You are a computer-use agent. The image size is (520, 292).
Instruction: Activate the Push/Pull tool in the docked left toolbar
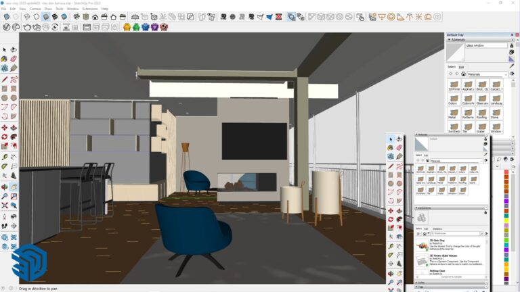coord(14,128)
